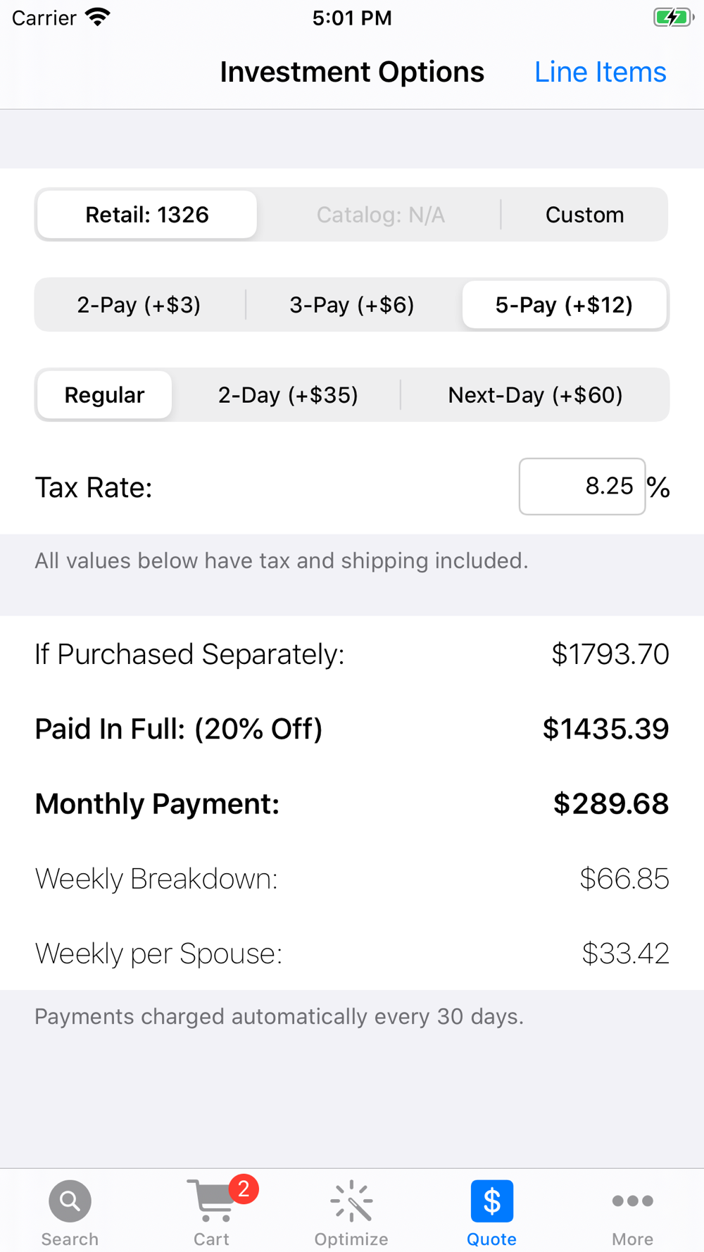704x1252 pixels.
Task: Open the Optimize wand icon
Action: pyautogui.click(x=351, y=1201)
